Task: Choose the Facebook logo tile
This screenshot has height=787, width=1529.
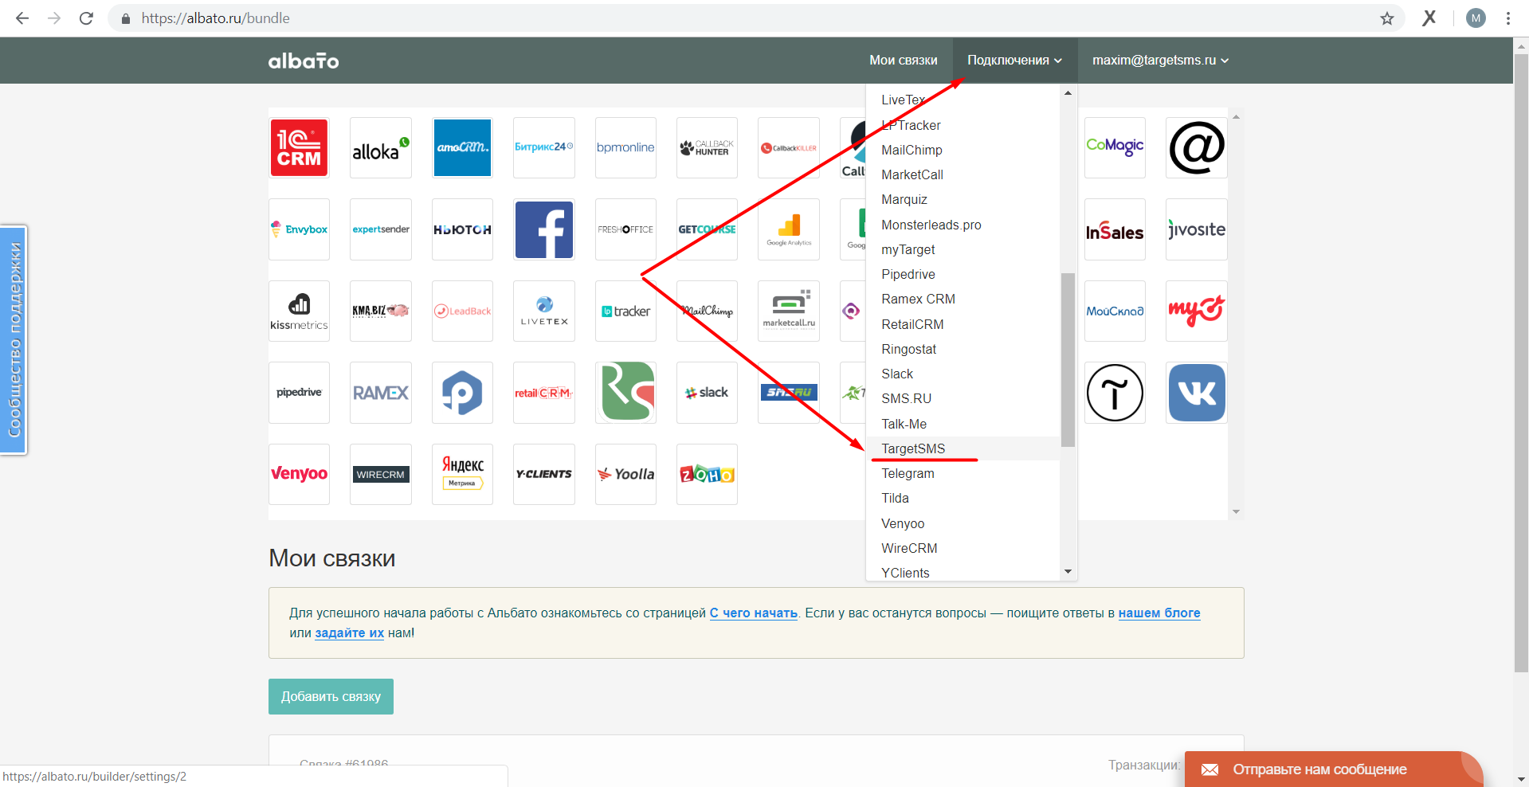Action: click(x=544, y=229)
